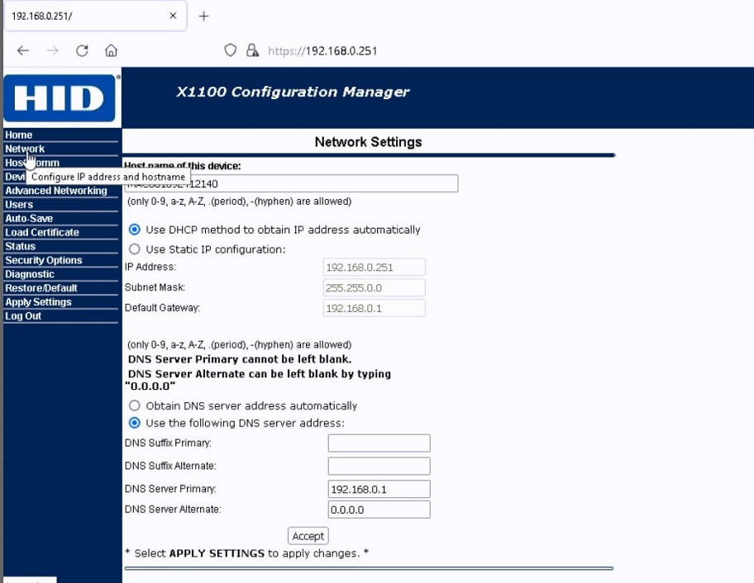Open the Diagnostic page

[30, 274]
